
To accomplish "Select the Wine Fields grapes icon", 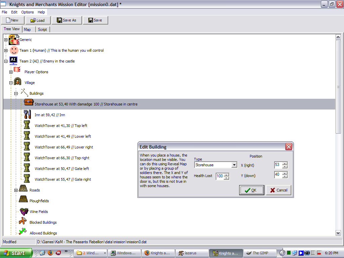I will (24, 211).
